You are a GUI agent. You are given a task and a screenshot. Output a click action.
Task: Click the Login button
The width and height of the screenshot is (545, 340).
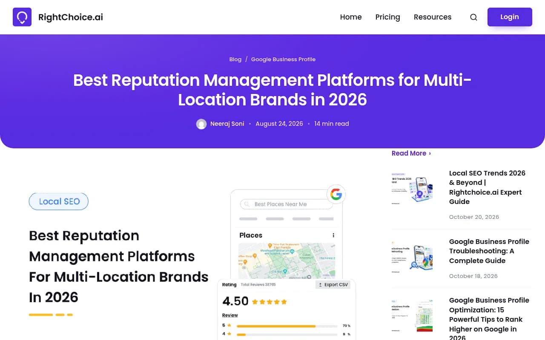(x=510, y=17)
